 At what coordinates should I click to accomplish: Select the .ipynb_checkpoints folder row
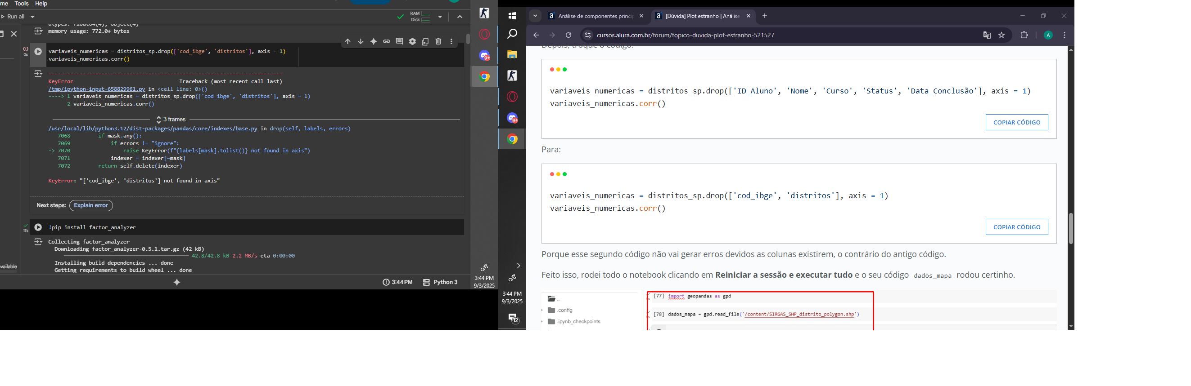pos(573,322)
